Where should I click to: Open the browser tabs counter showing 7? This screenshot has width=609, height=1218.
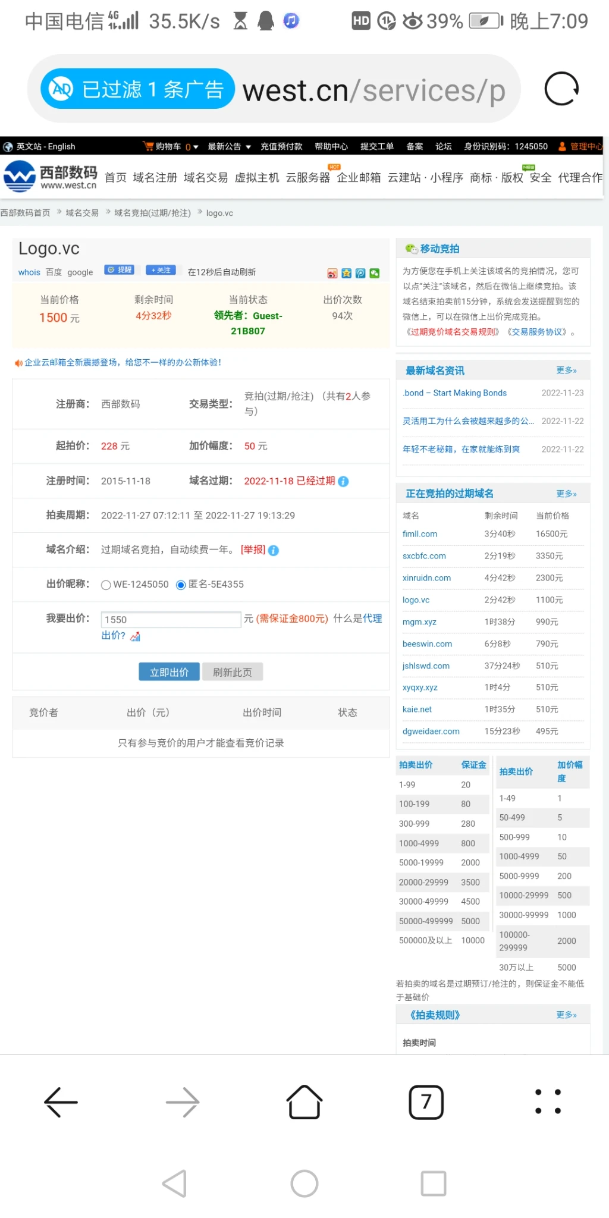(426, 1102)
